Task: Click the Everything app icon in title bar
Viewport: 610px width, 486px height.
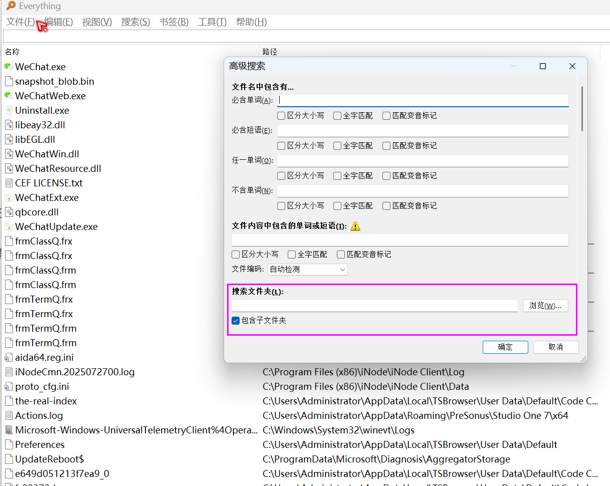Action: pyautogui.click(x=11, y=6)
